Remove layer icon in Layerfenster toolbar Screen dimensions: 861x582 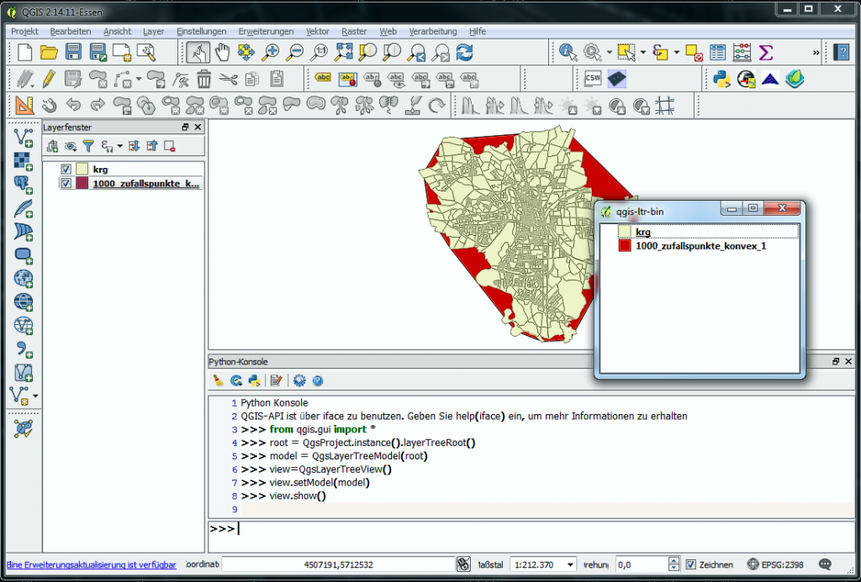point(170,146)
